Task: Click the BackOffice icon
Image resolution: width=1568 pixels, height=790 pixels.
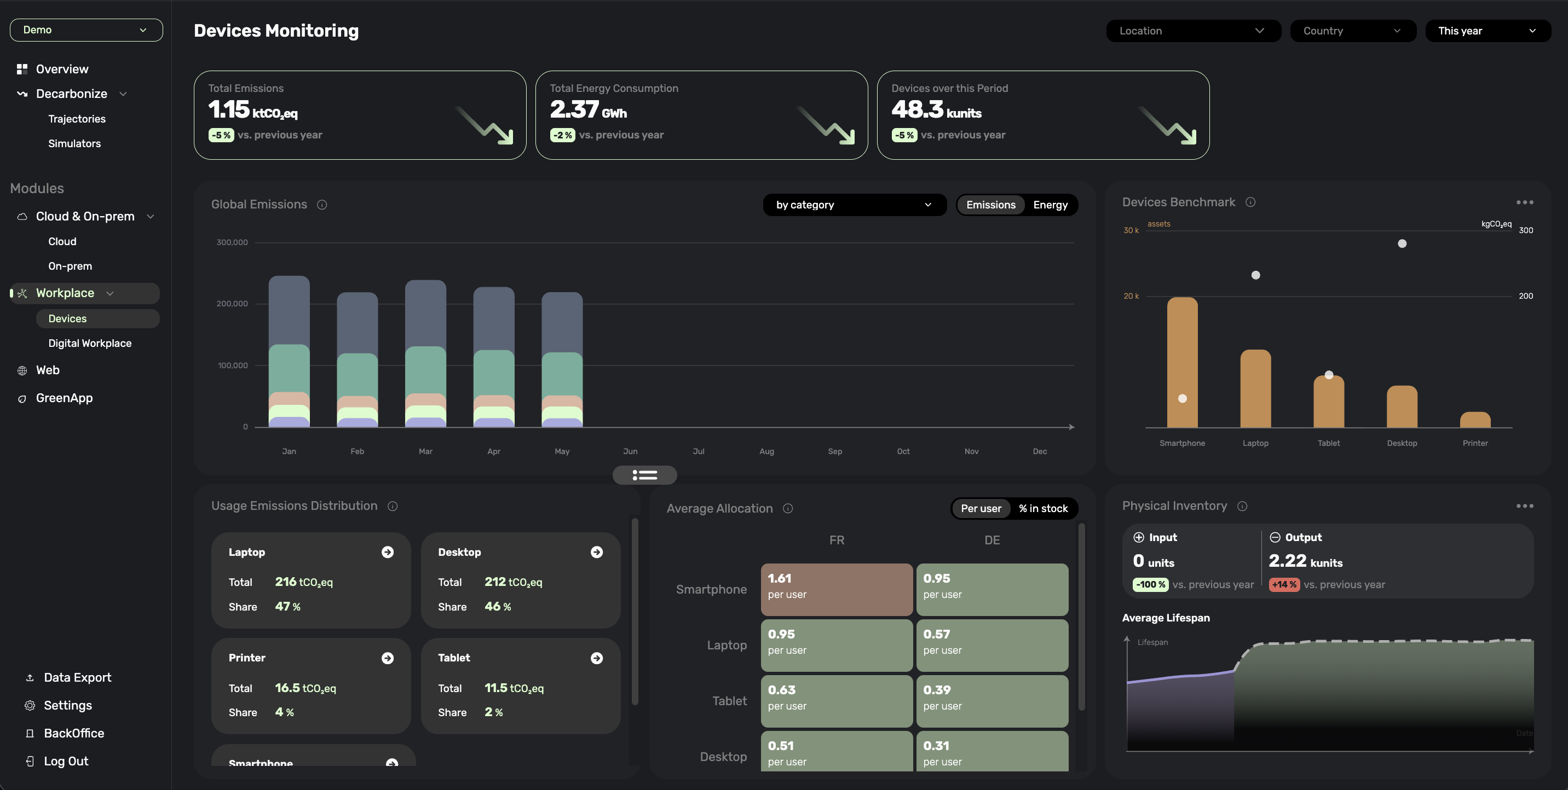Action: 30,734
